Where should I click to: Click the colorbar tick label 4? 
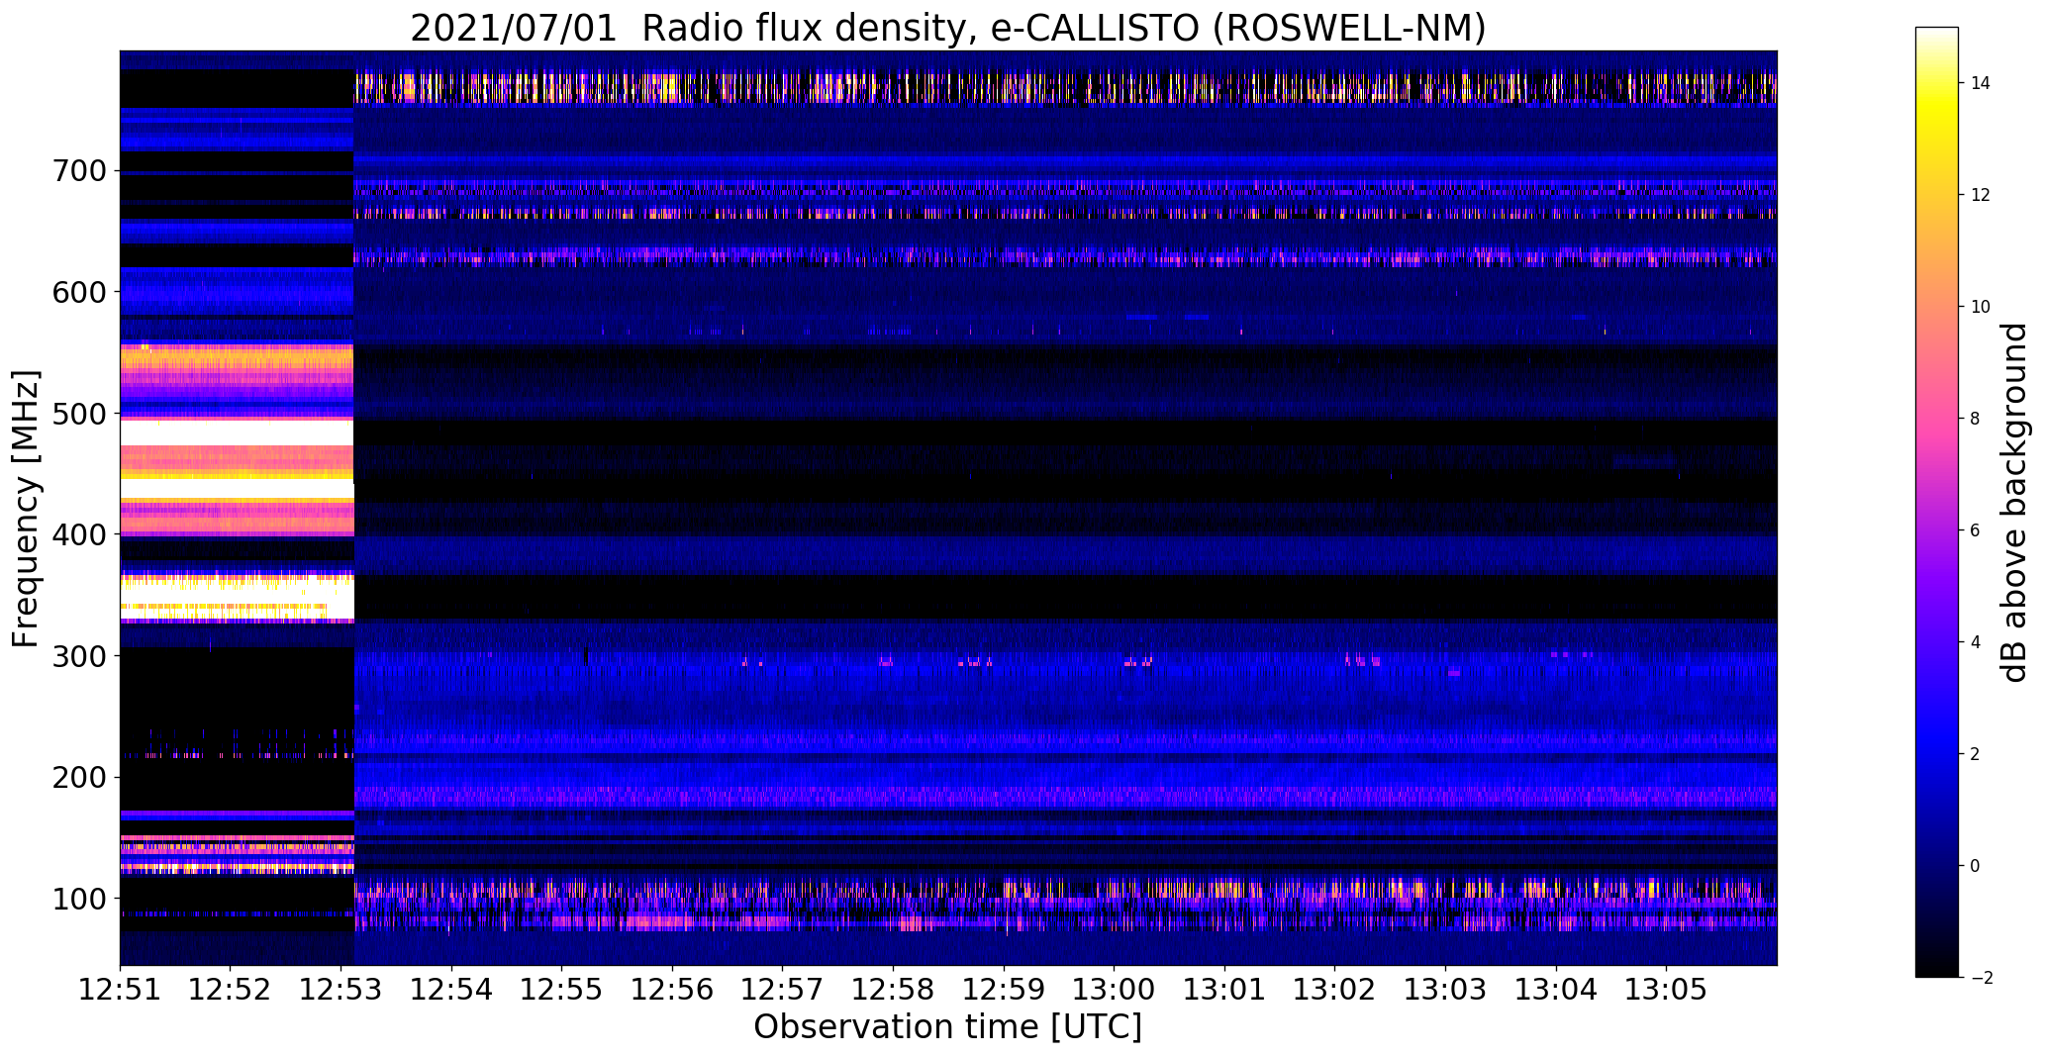click(1976, 642)
